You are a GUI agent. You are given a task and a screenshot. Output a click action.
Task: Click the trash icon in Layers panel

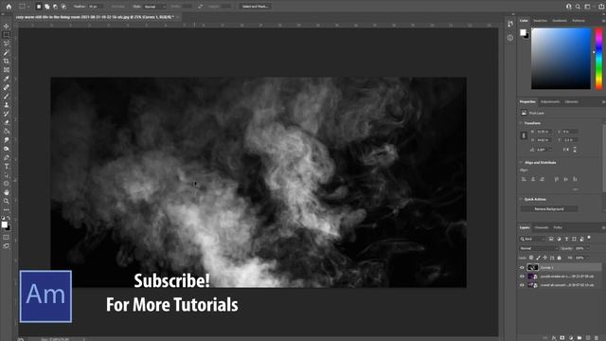pyautogui.click(x=597, y=338)
